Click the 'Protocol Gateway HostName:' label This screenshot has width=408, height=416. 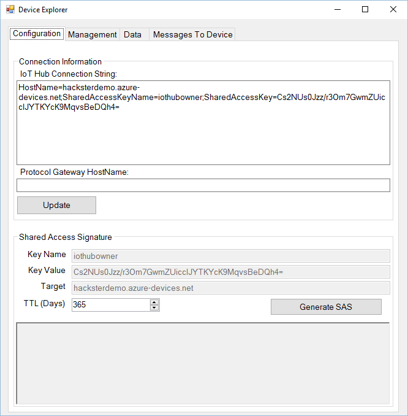(x=74, y=172)
